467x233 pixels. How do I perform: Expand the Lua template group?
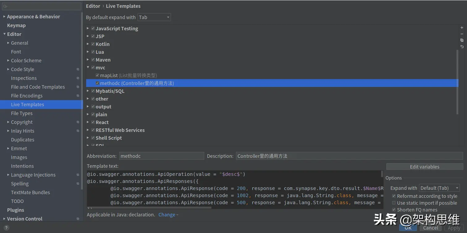(x=88, y=52)
